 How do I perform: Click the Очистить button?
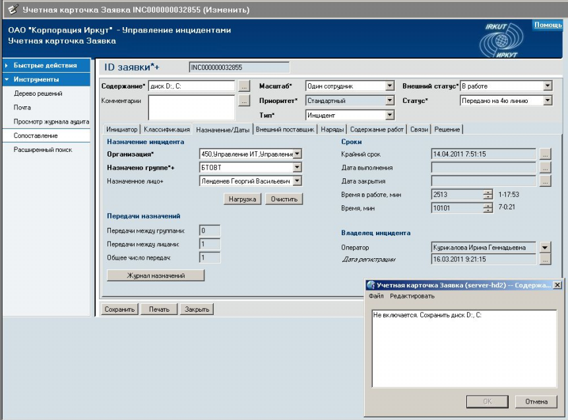pyautogui.click(x=284, y=199)
